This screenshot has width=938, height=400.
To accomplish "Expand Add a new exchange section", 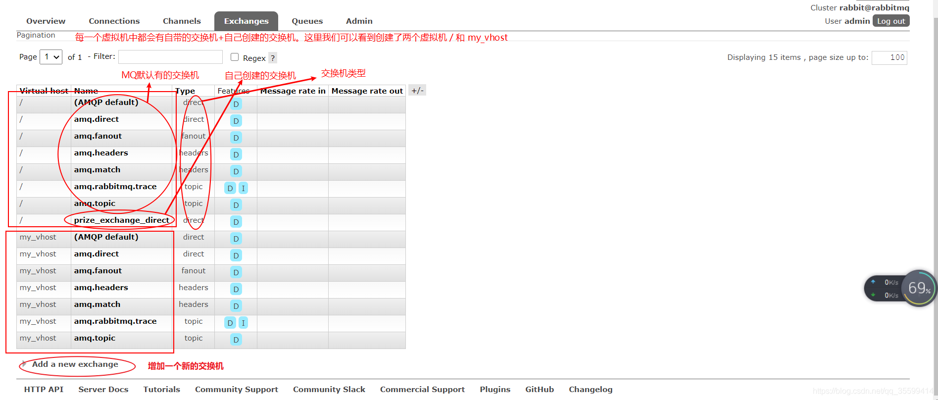I will pyautogui.click(x=75, y=364).
